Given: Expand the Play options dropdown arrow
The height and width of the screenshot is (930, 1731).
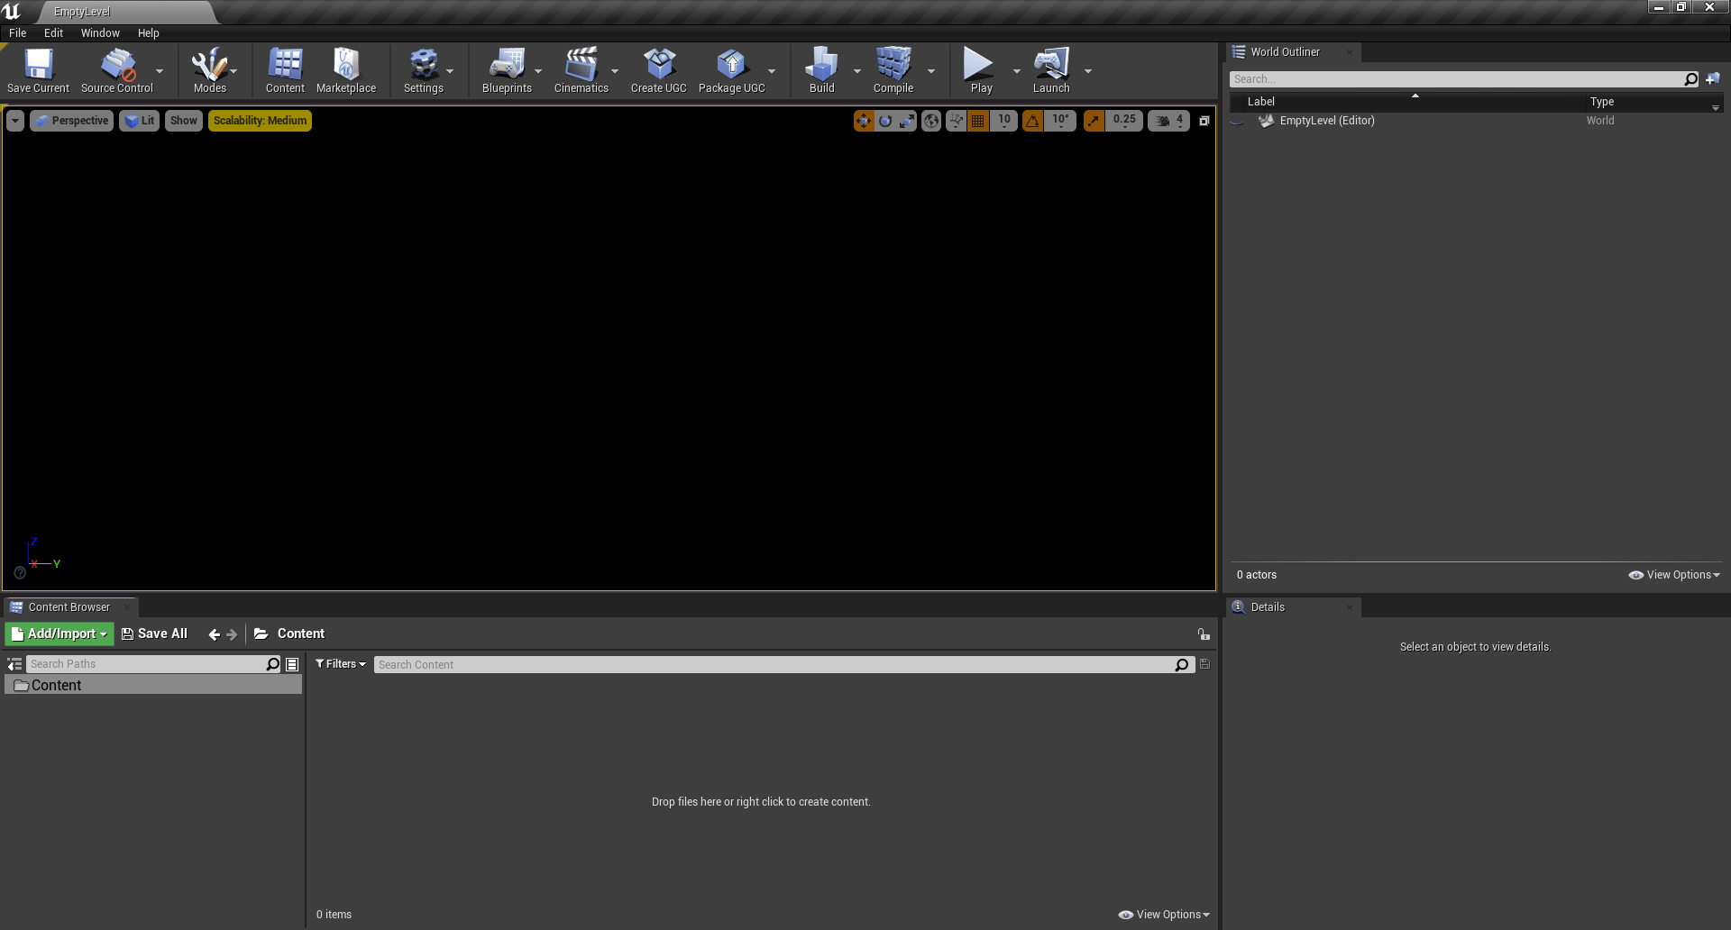Looking at the screenshot, I should 1016,71.
